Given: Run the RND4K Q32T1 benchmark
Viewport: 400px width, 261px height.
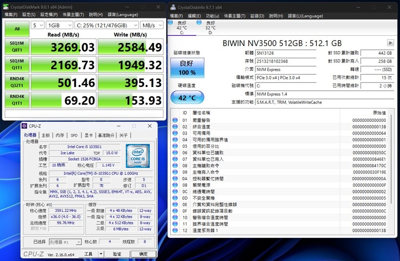Looking at the screenshot, I should (x=17, y=82).
